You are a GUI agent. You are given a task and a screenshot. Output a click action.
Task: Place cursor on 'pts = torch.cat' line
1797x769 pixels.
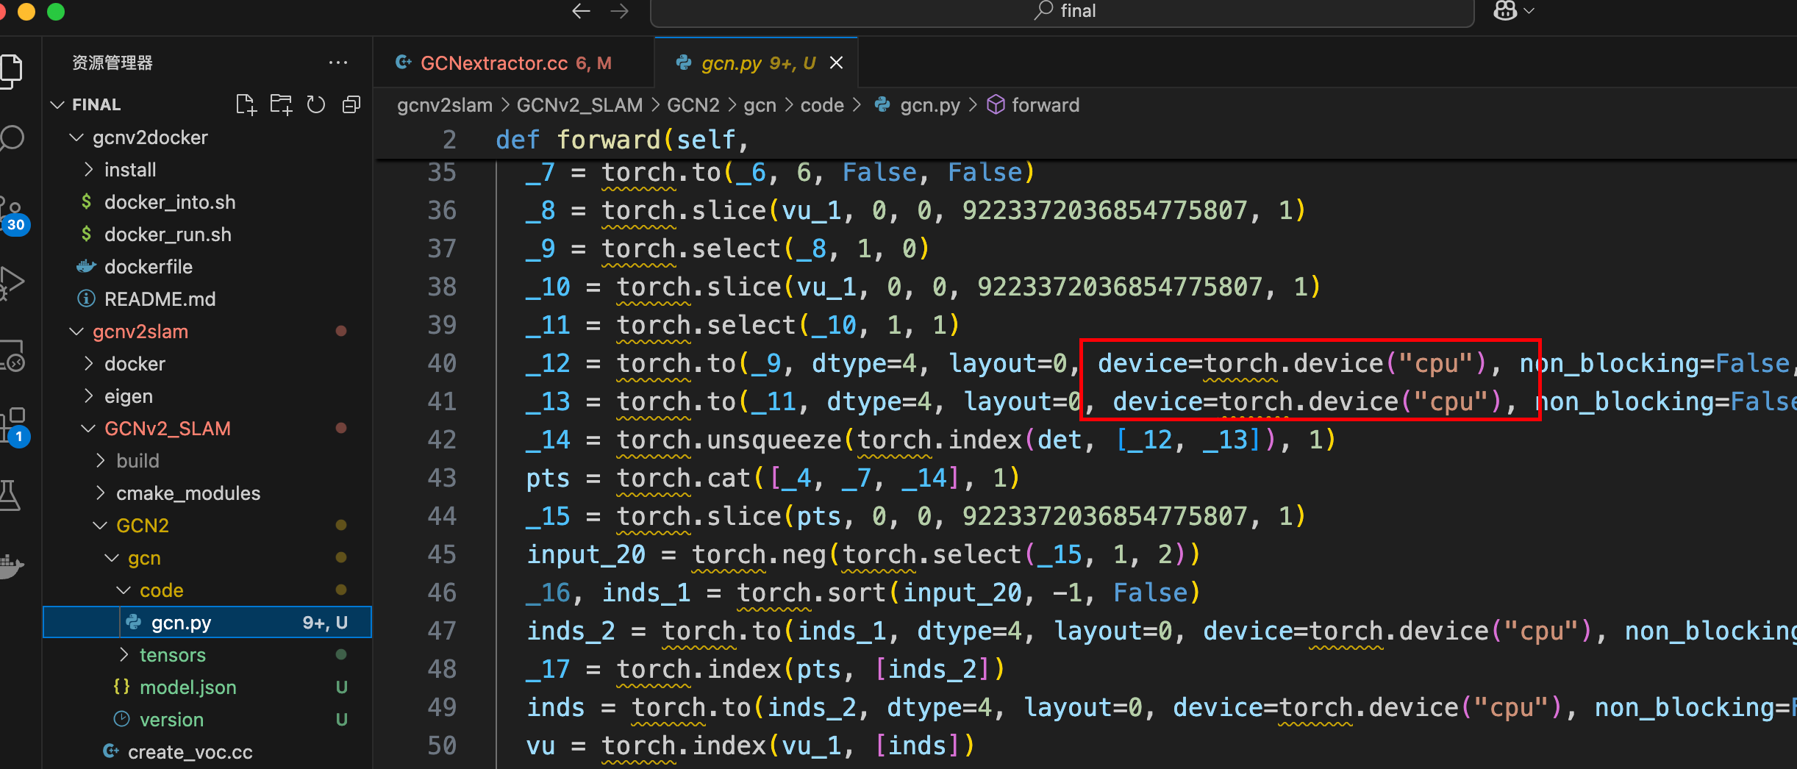click(x=772, y=478)
